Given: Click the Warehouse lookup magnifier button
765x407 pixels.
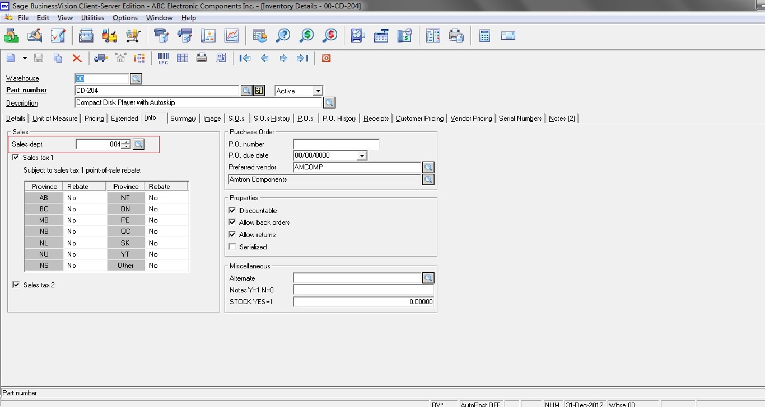Looking at the screenshot, I should pyautogui.click(x=136, y=79).
